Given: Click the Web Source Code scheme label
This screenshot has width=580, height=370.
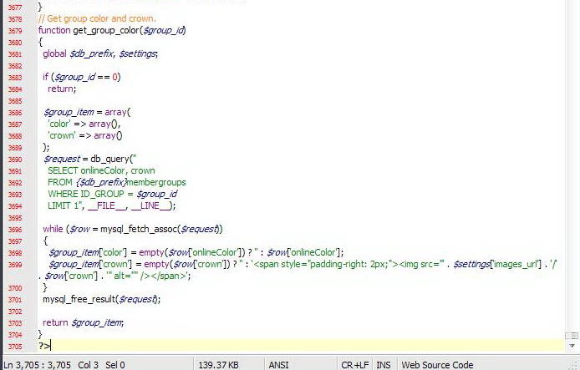Looking at the screenshot, I should tap(437, 365).
